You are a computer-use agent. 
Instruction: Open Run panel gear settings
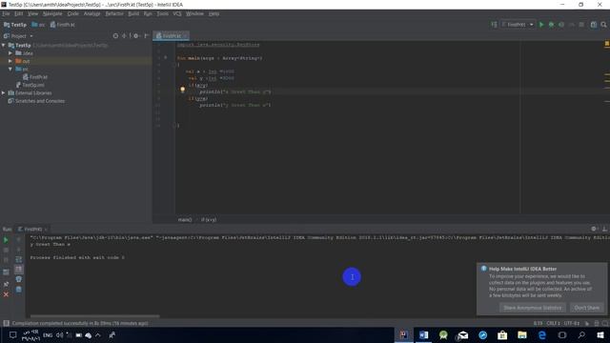coord(594,229)
